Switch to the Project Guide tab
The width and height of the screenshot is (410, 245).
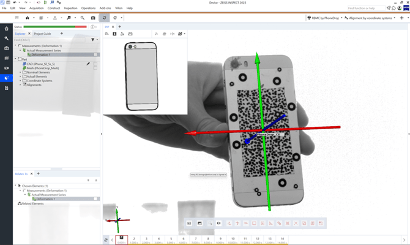(42, 34)
